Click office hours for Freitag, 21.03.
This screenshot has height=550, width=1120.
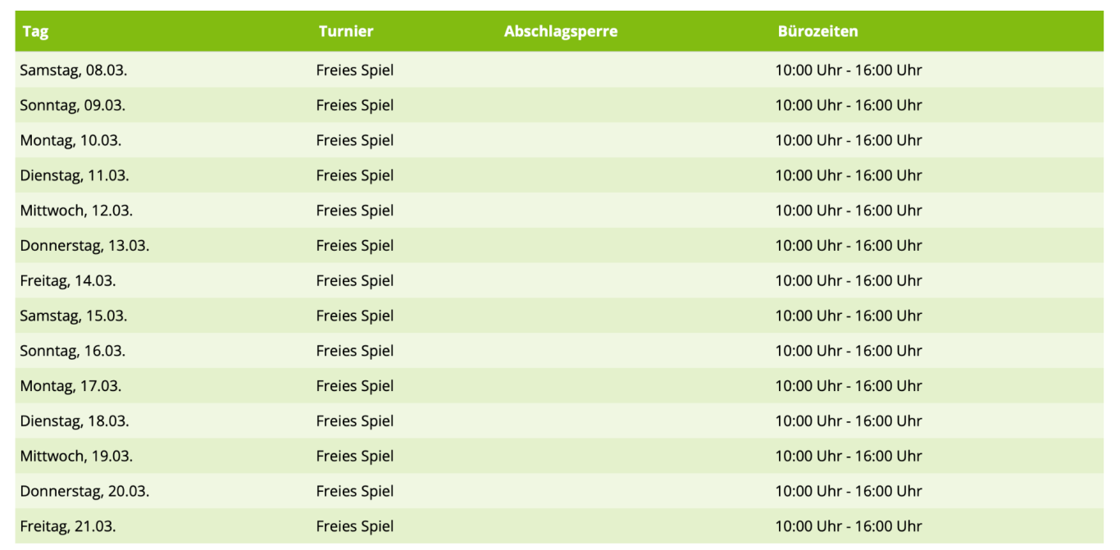point(849,526)
